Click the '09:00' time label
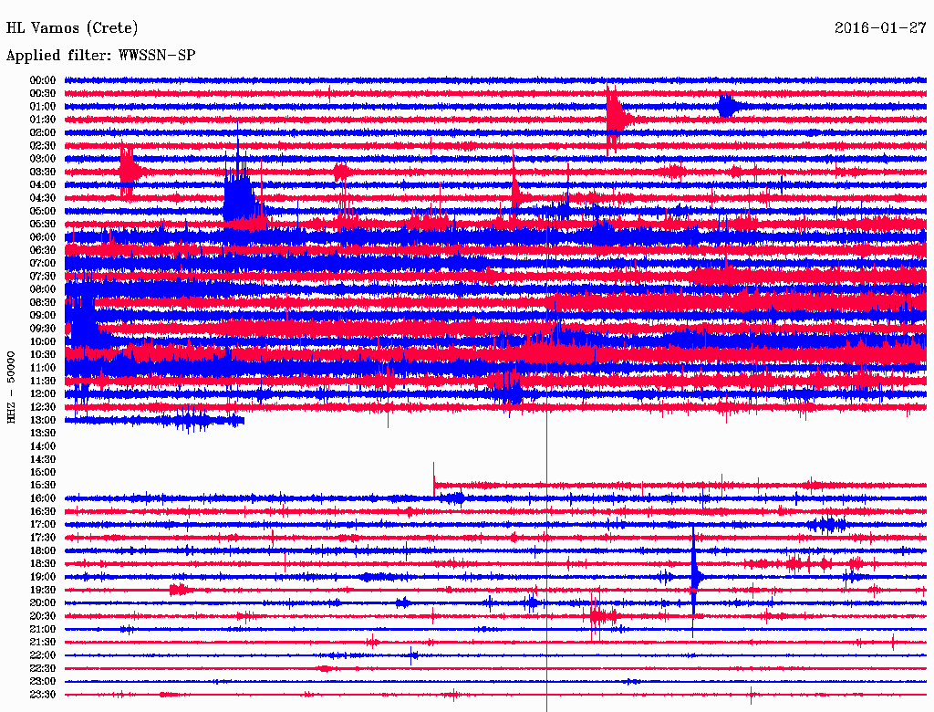The height and width of the screenshot is (712, 934). [43, 316]
